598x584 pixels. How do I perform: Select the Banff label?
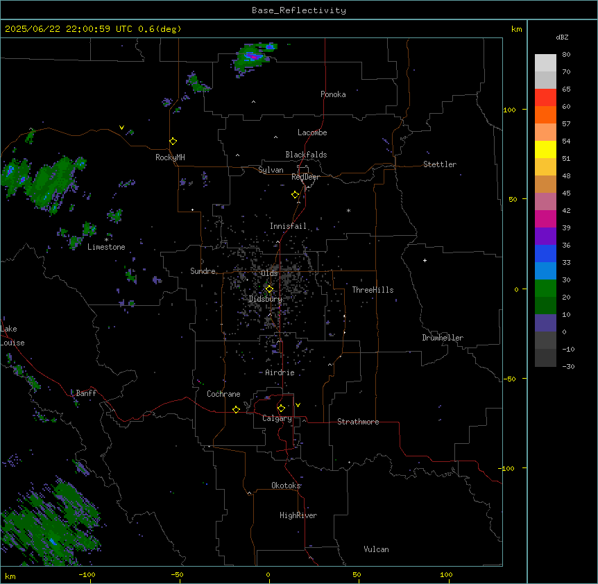86,393
